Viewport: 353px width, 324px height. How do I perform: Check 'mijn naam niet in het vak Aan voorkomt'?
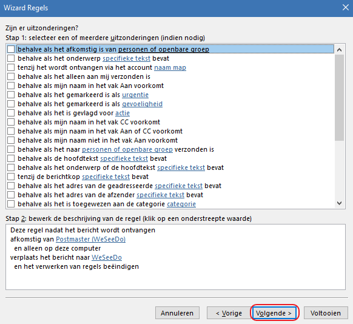[11, 140]
